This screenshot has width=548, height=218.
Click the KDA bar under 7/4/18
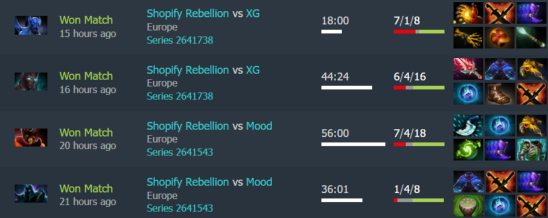point(419,144)
